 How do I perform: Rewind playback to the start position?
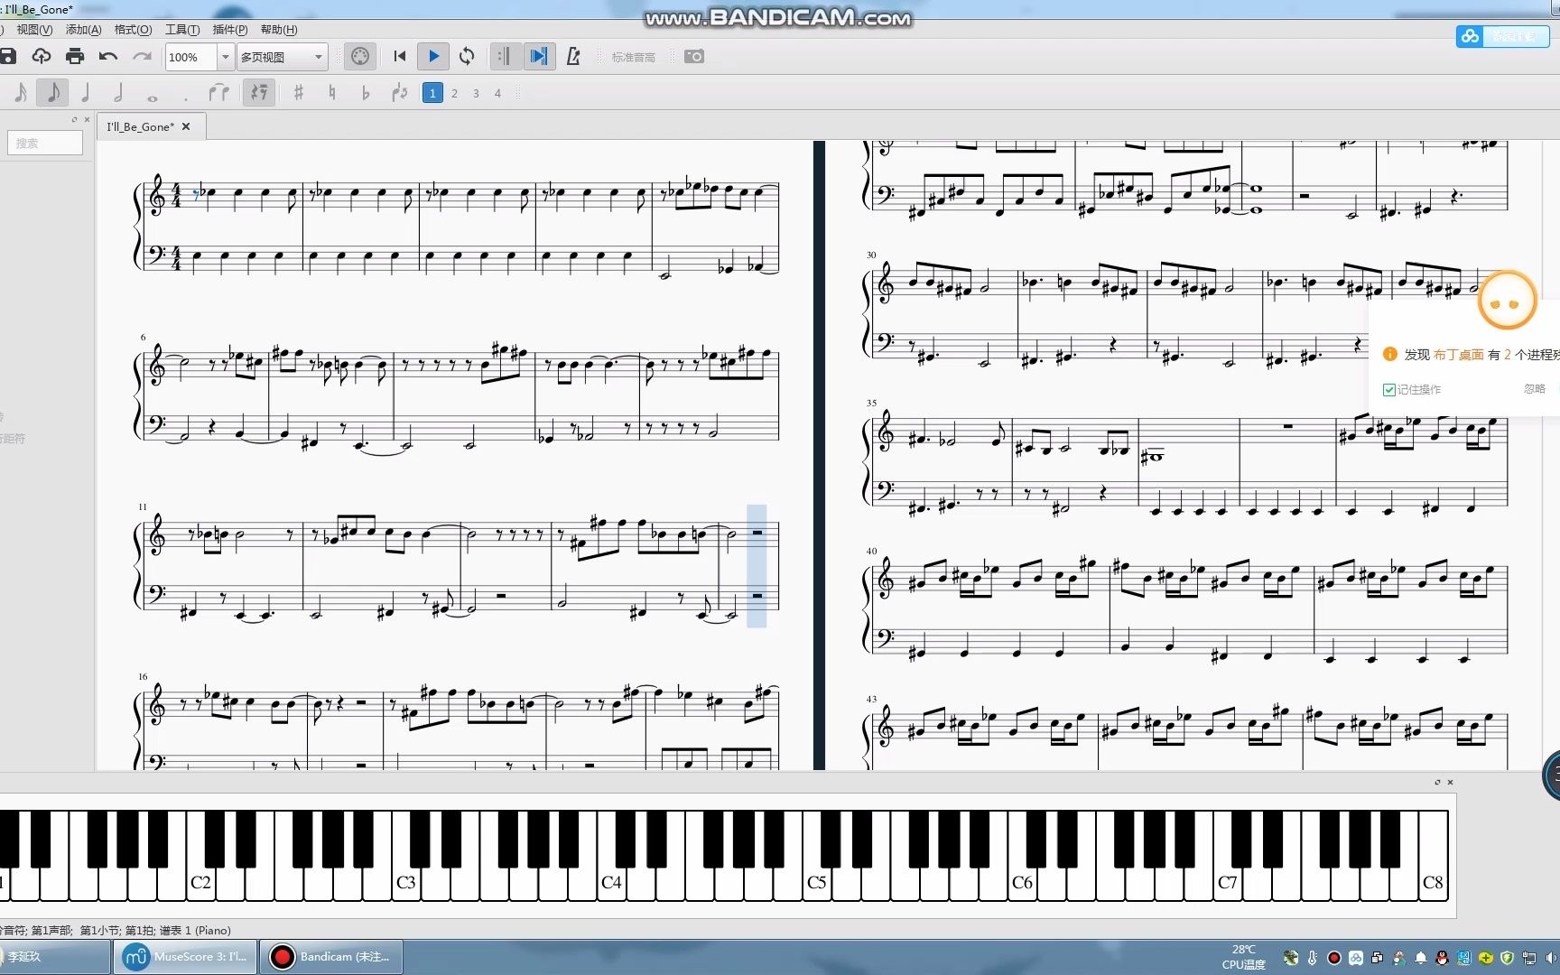click(x=400, y=56)
